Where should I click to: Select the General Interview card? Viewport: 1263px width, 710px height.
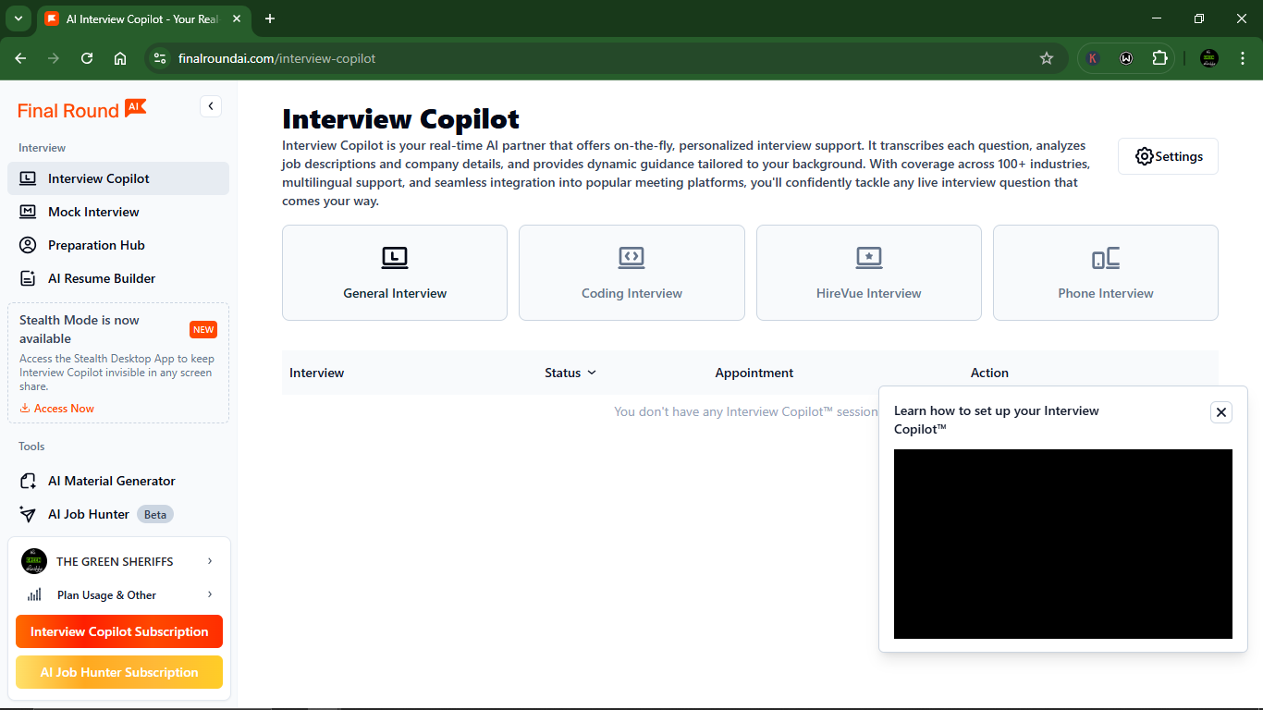tap(395, 273)
